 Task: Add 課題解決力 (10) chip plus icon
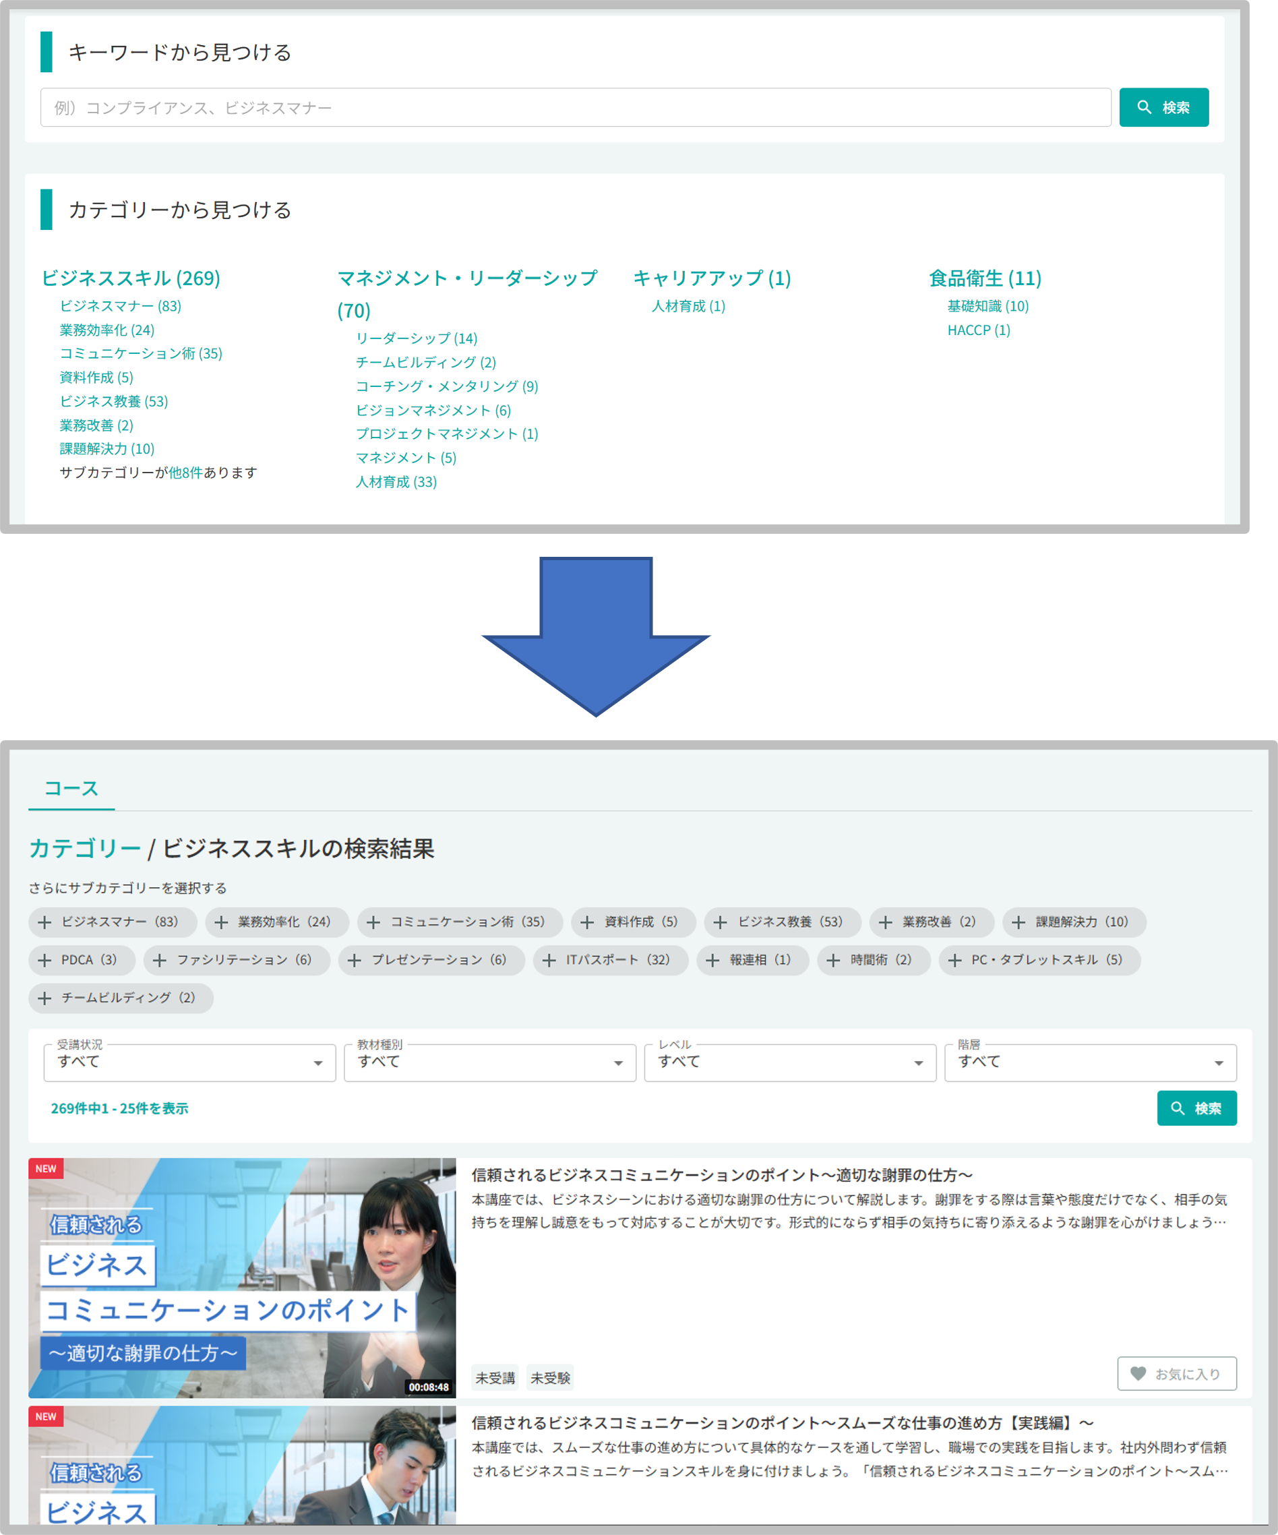coord(1018,922)
